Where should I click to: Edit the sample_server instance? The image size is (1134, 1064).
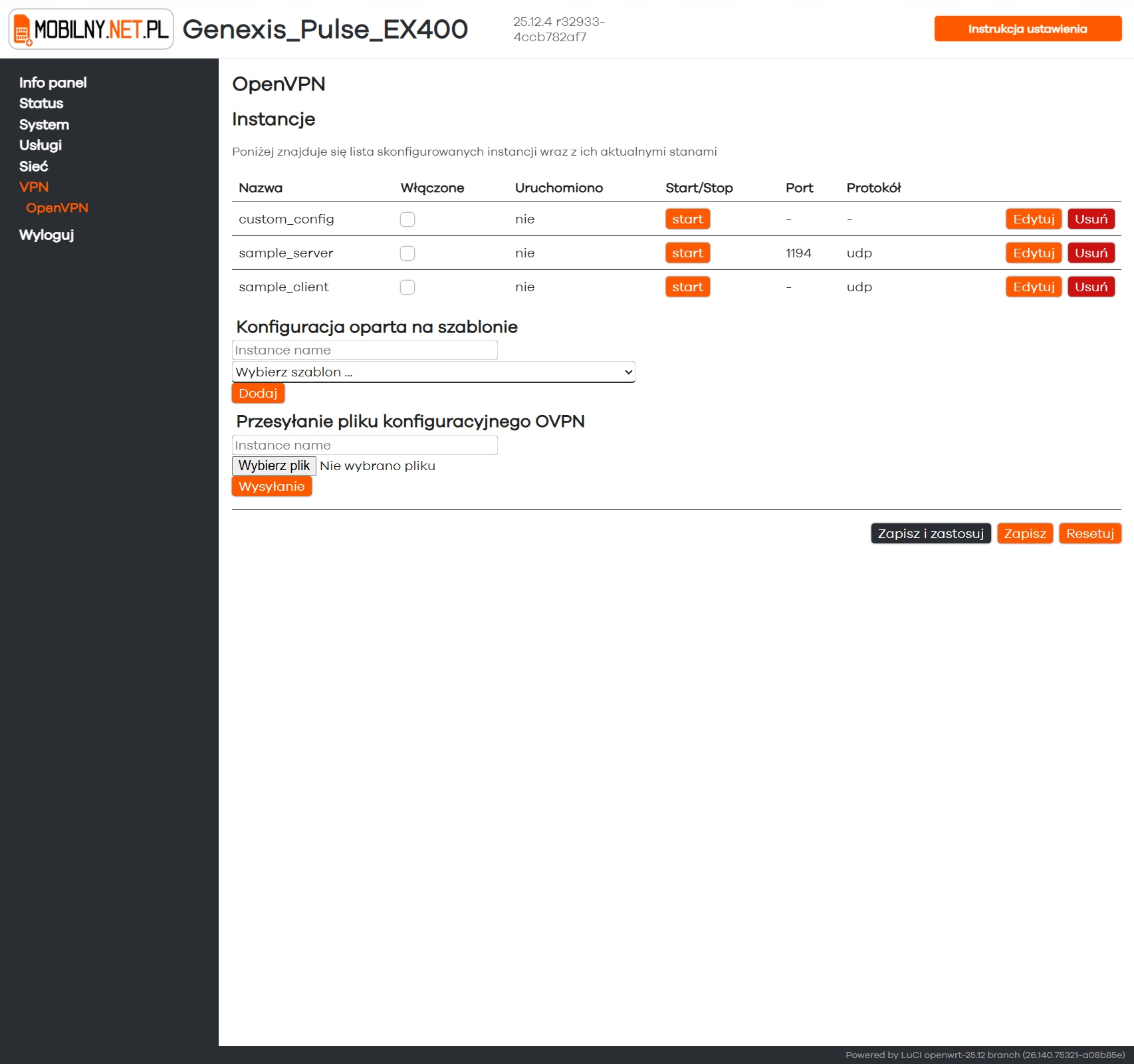[x=1034, y=253]
